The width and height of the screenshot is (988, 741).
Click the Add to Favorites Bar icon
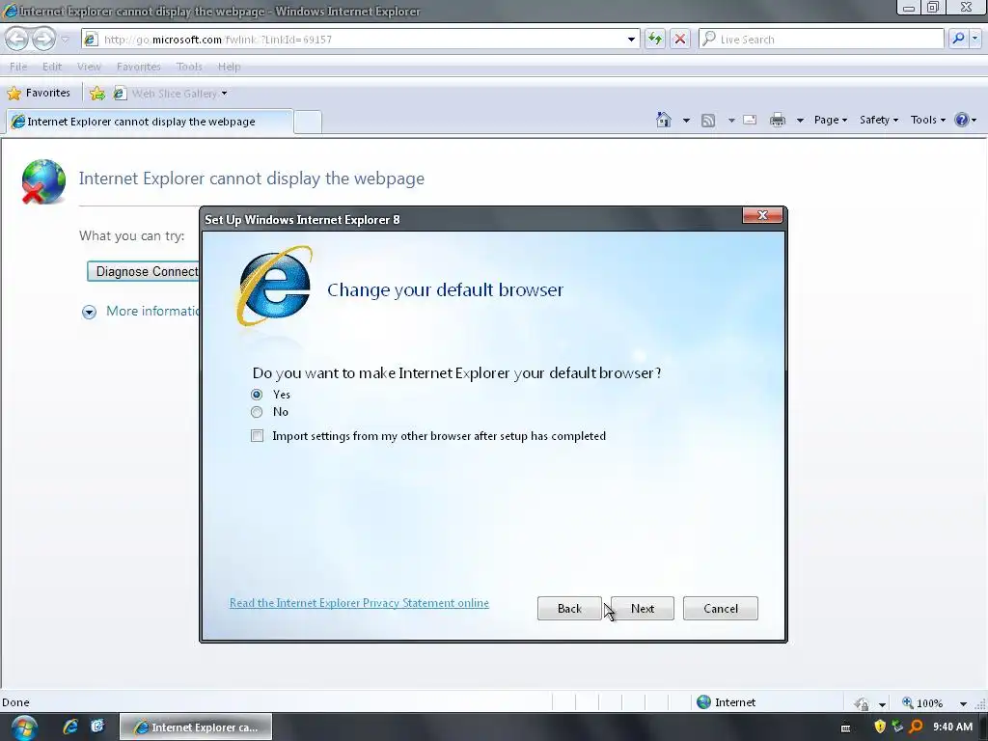[x=97, y=94]
